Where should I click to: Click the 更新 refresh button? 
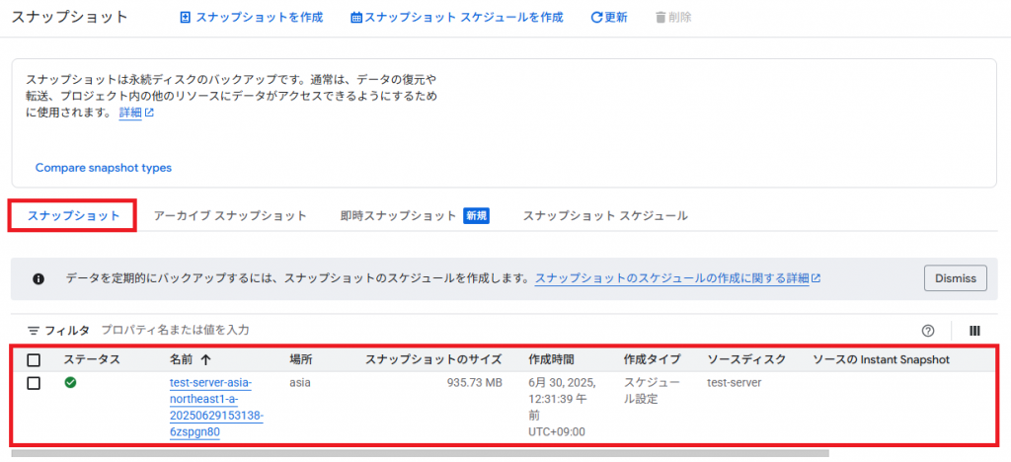coord(609,18)
